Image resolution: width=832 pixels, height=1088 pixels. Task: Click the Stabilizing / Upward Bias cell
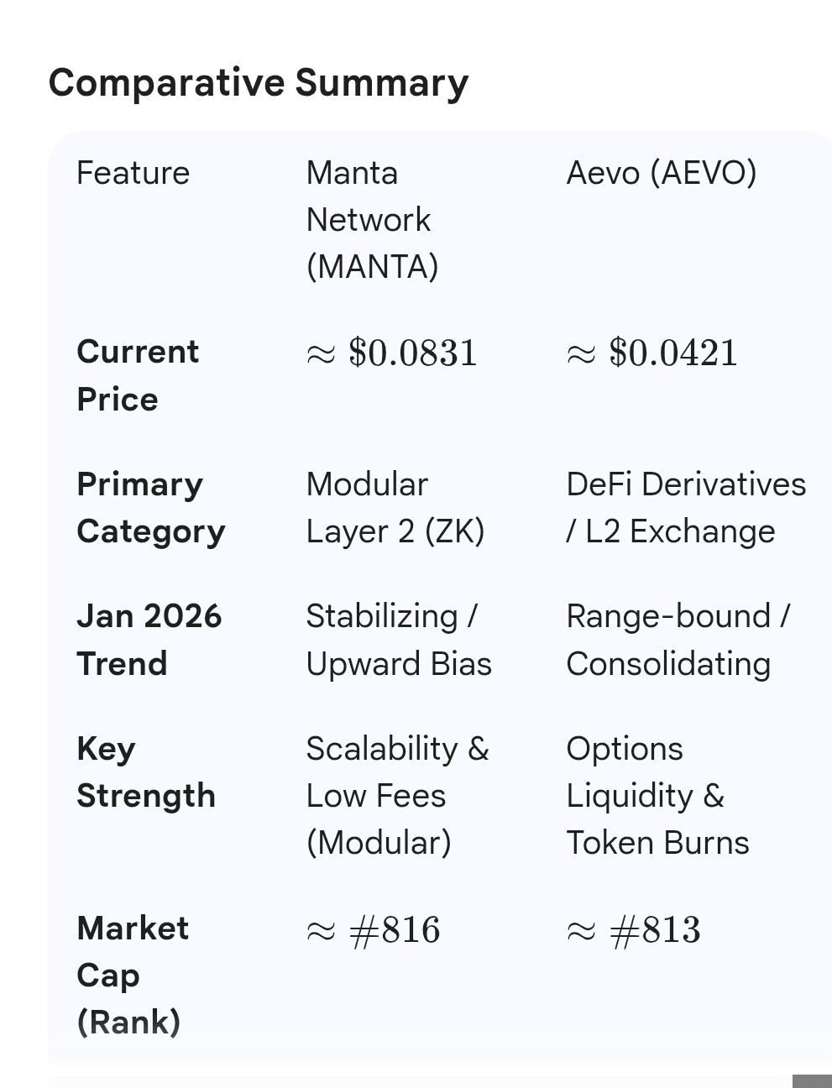click(399, 640)
